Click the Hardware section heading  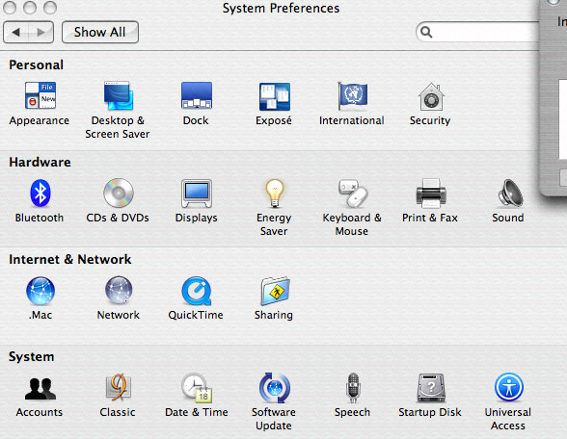coord(40,162)
